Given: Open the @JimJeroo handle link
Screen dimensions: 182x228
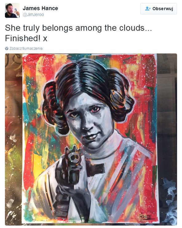Looking at the screenshot, I should point(33,14).
